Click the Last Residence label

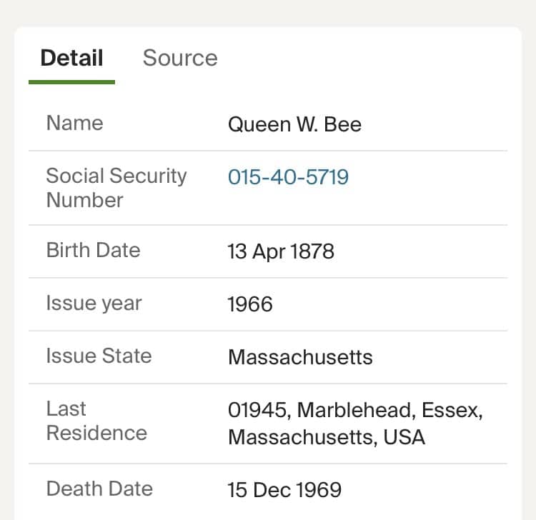(x=96, y=421)
